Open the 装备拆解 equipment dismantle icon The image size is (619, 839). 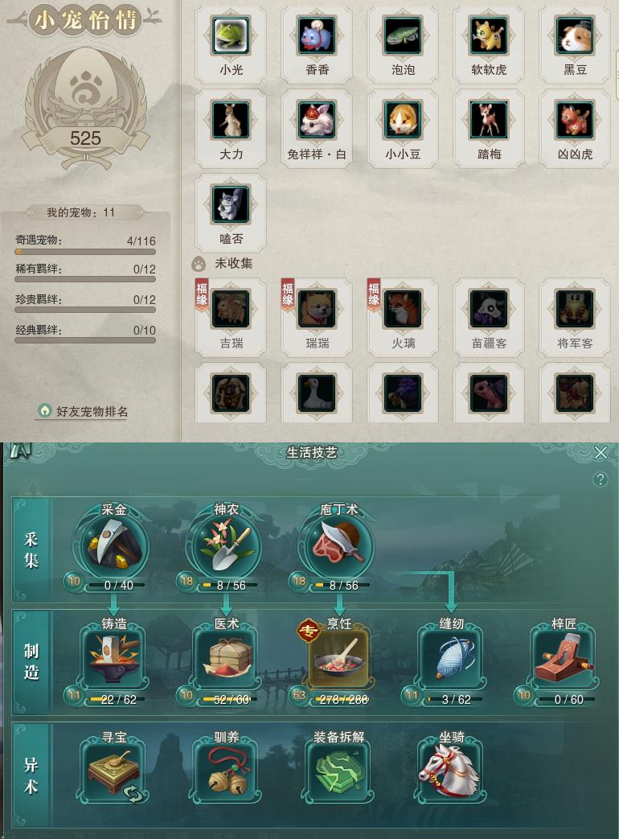point(339,771)
